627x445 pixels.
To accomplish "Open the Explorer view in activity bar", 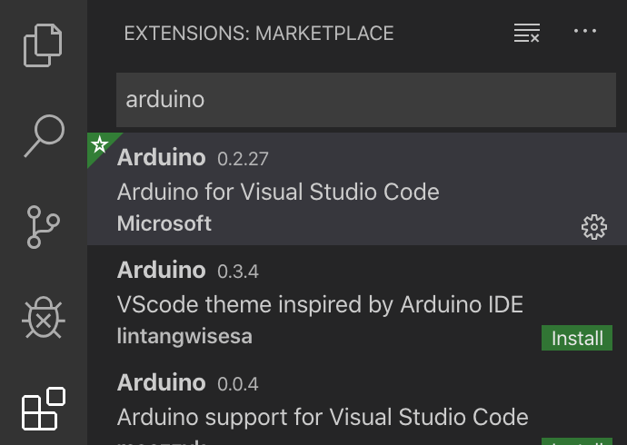I will pyautogui.click(x=43, y=45).
